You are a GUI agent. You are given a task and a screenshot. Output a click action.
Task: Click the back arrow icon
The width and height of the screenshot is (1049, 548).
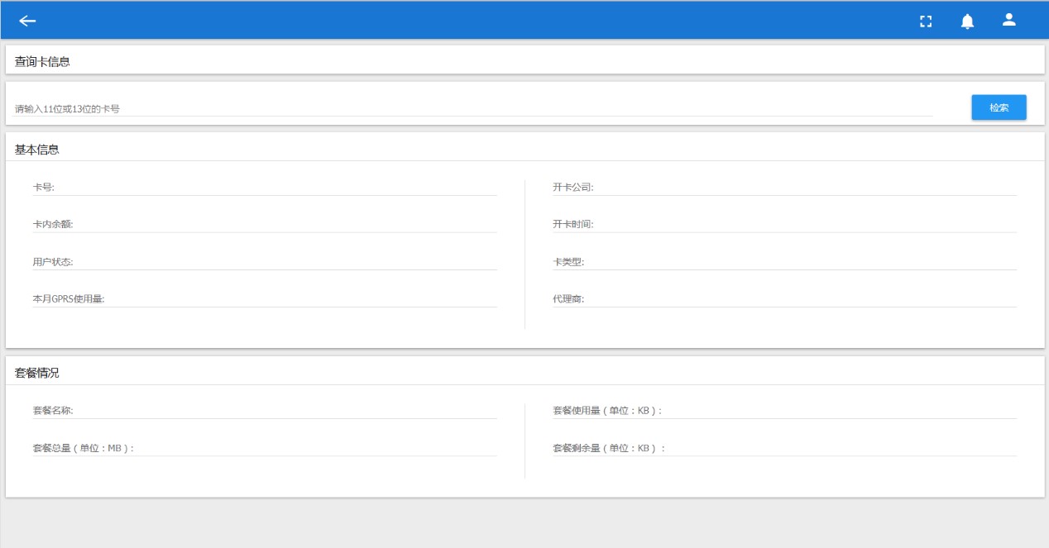coord(27,21)
